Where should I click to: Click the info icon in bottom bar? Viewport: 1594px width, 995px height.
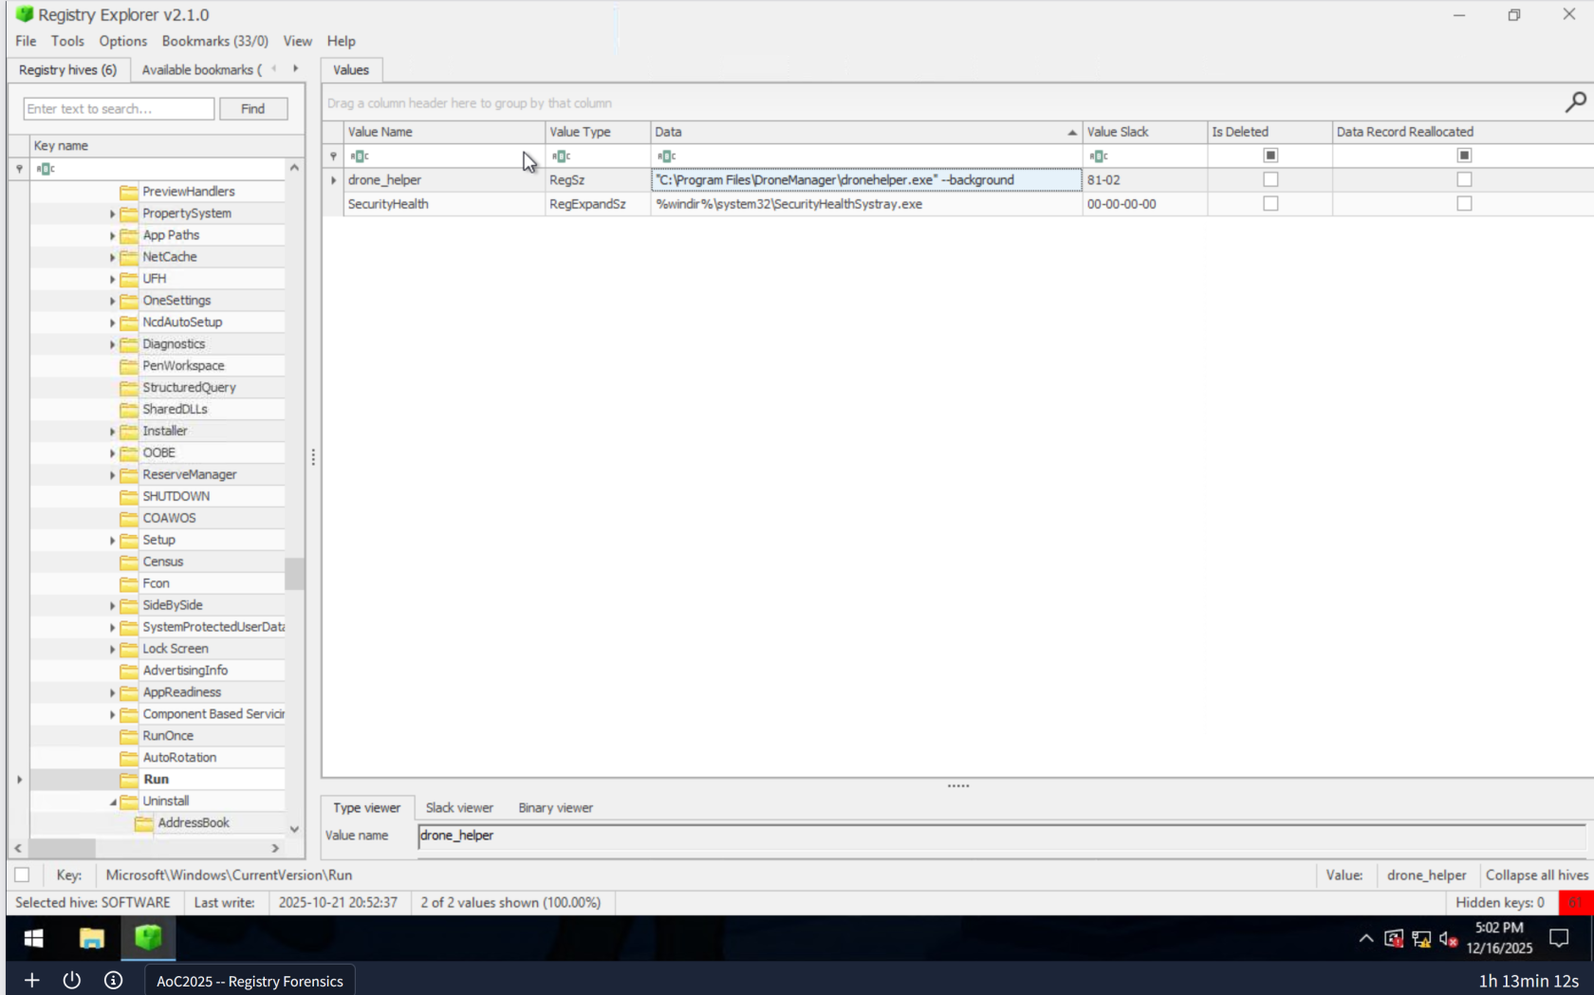point(113,980)
